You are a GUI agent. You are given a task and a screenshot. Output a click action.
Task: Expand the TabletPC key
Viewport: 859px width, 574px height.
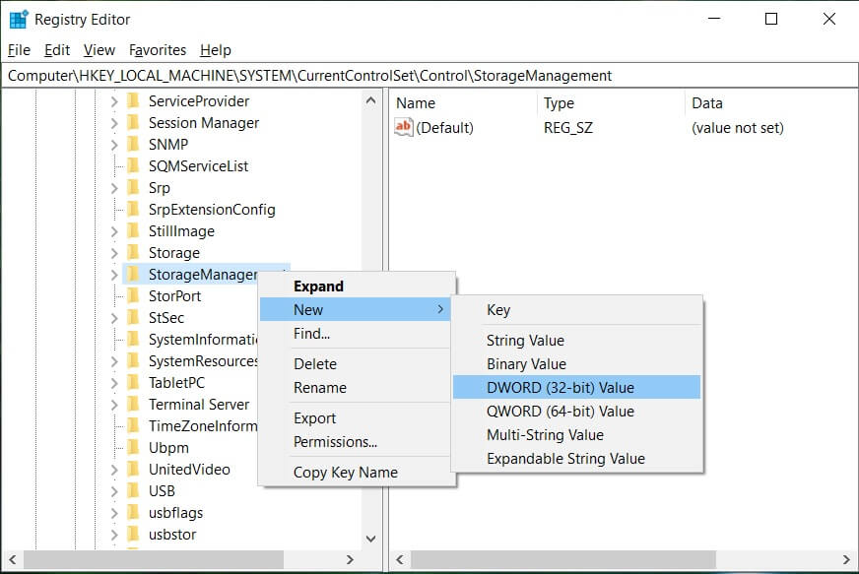coord(114,383)
